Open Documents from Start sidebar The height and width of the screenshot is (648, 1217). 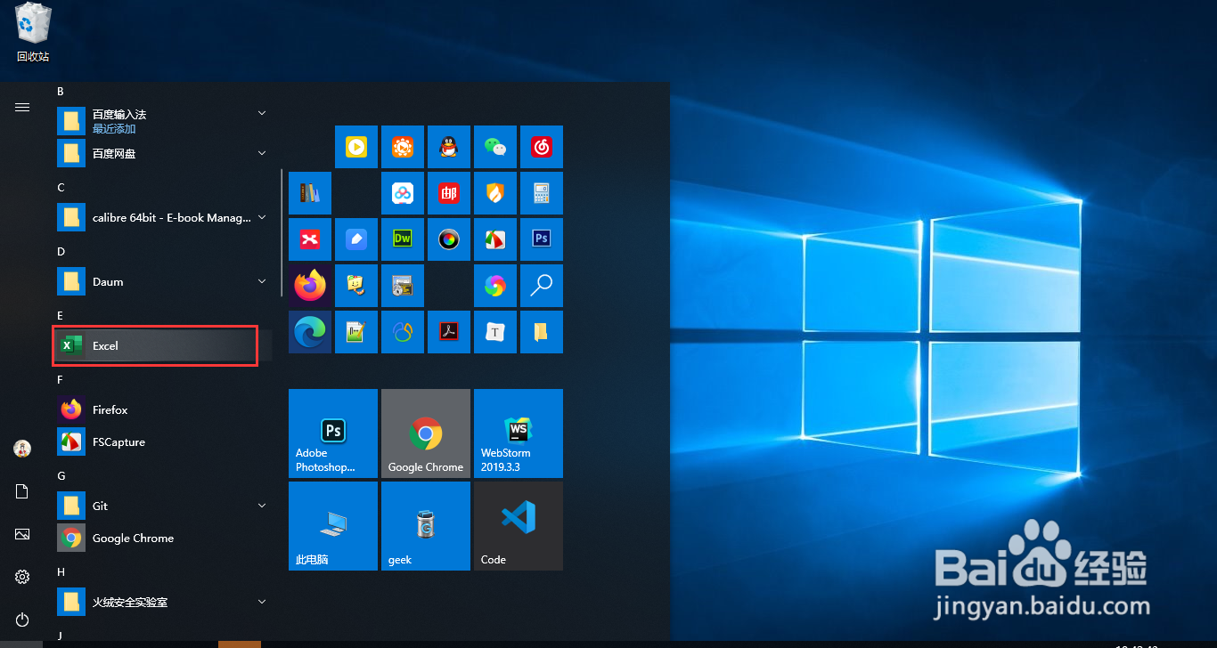pyautogui.click(x=22, y=491)
